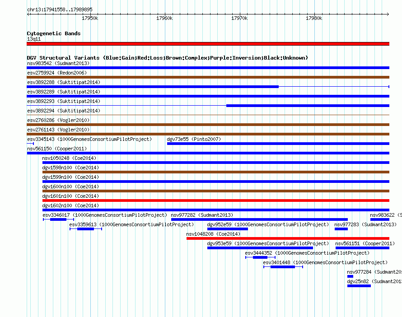Open nsv1050248 (Coe2014) variant
402x317 pixels.
pyautogui.click(x=69, y=158)
